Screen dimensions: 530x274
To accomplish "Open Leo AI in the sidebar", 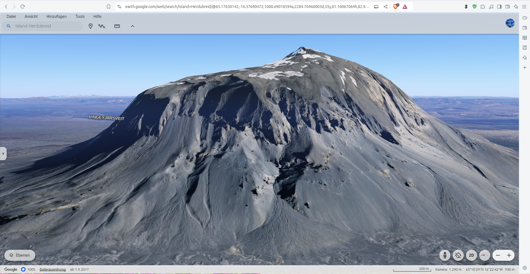I will (525, 58).
